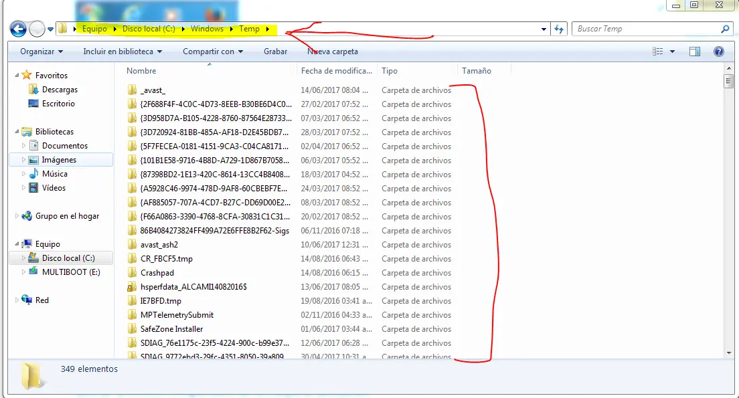Click the SafeZone Installer folder icon
Viewport: 739px width, 398px height.
point(132,329)
